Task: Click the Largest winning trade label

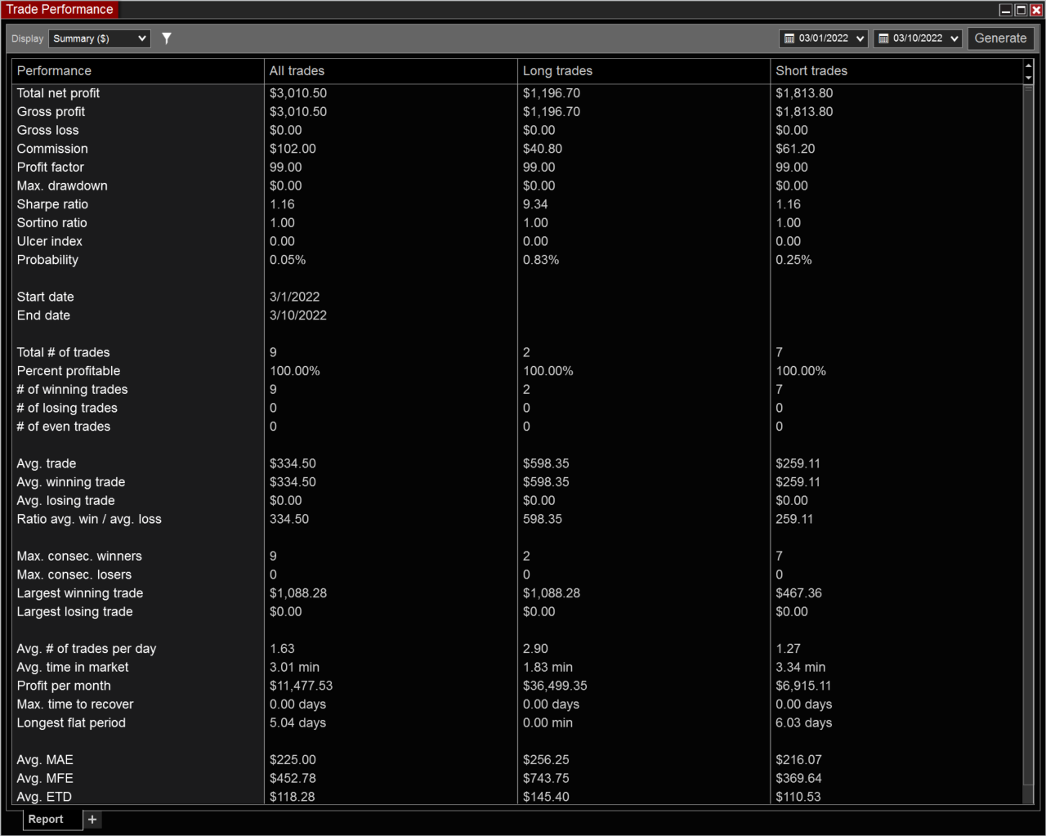Action: (80, 593)
